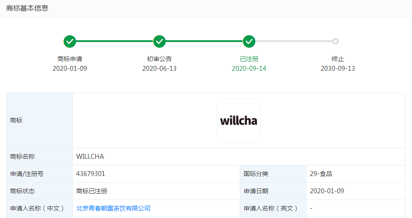
Task: Click the trademark name value WILLCHA
Action: point(90,157)
